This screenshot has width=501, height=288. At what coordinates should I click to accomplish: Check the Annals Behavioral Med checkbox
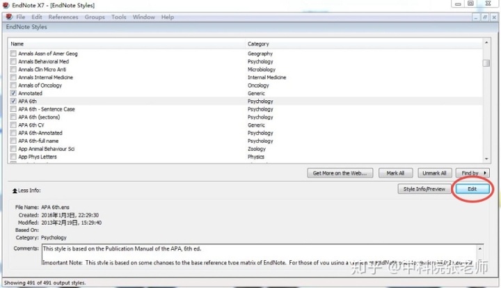(x=13, y=61)
